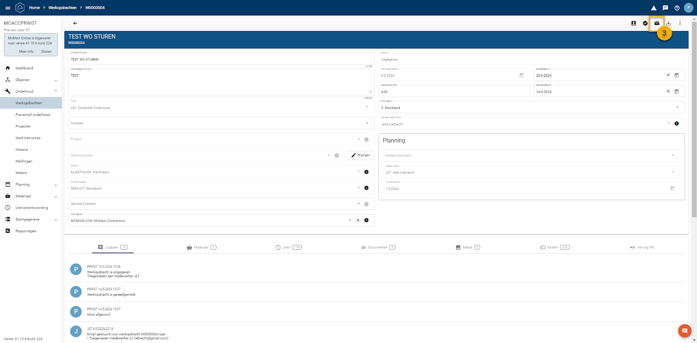Switch to the Documenten tab

coord(378,248)
